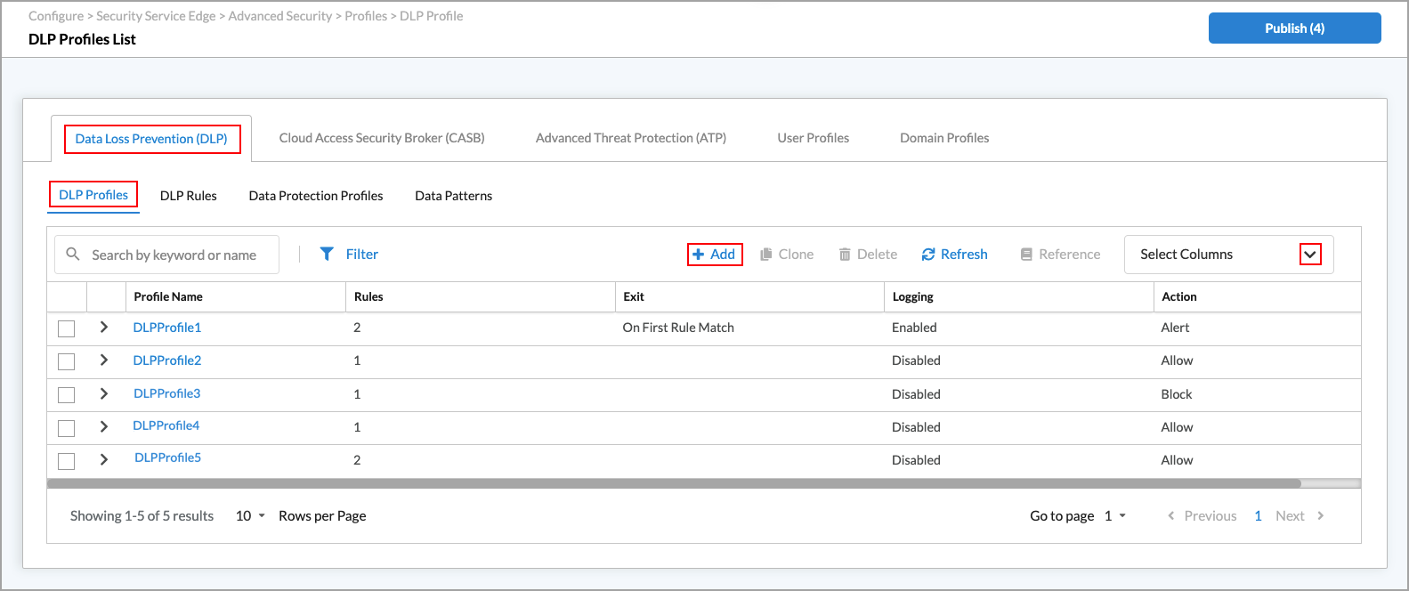Screen dimensions: 1409x591
Task: Click the Refresh arrows icon
Action: coord(928,255)
